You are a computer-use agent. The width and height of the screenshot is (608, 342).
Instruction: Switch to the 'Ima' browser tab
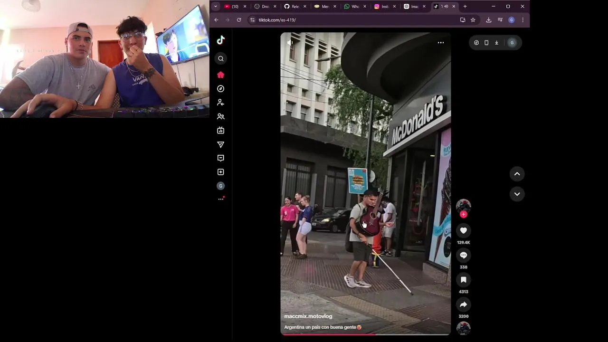click(415, 7)
